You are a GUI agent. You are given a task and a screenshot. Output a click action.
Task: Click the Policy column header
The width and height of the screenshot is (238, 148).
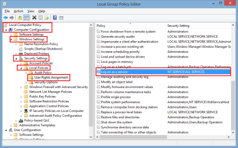pos(130,26)
